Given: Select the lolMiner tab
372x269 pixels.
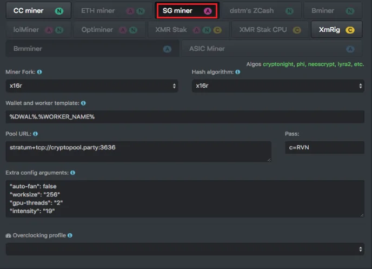Looking at the screenshot, I should [x=38, y=30].
